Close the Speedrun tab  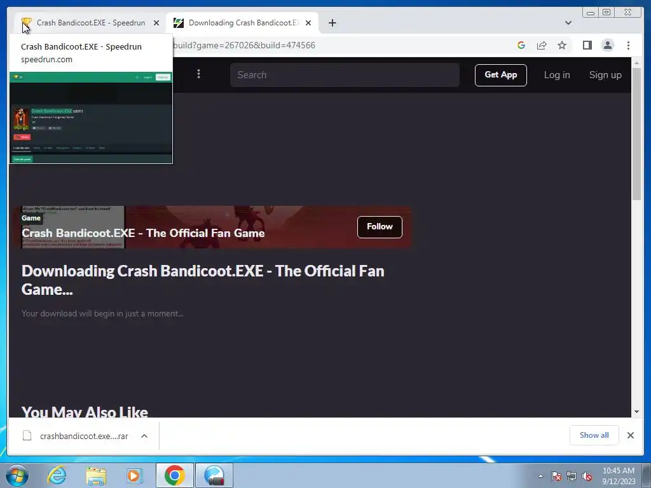coord(156,23)
